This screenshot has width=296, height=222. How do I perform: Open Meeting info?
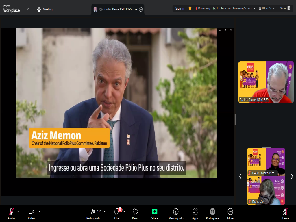pos(176,213)
